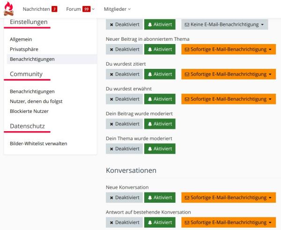This screenshot has width=281, height=230.
Task: Open 'Blockierte Nutzer' page
Action: 29,111
